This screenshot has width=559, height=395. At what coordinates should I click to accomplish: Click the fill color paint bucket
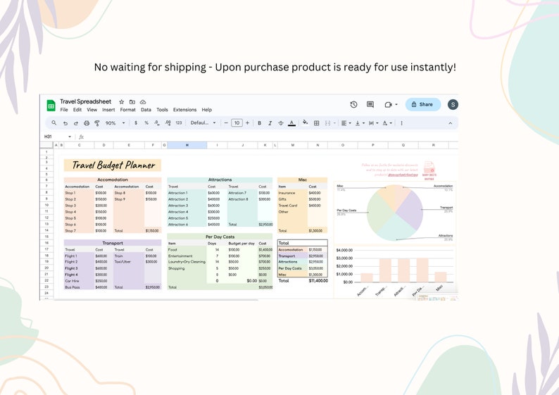click(305, 123)
